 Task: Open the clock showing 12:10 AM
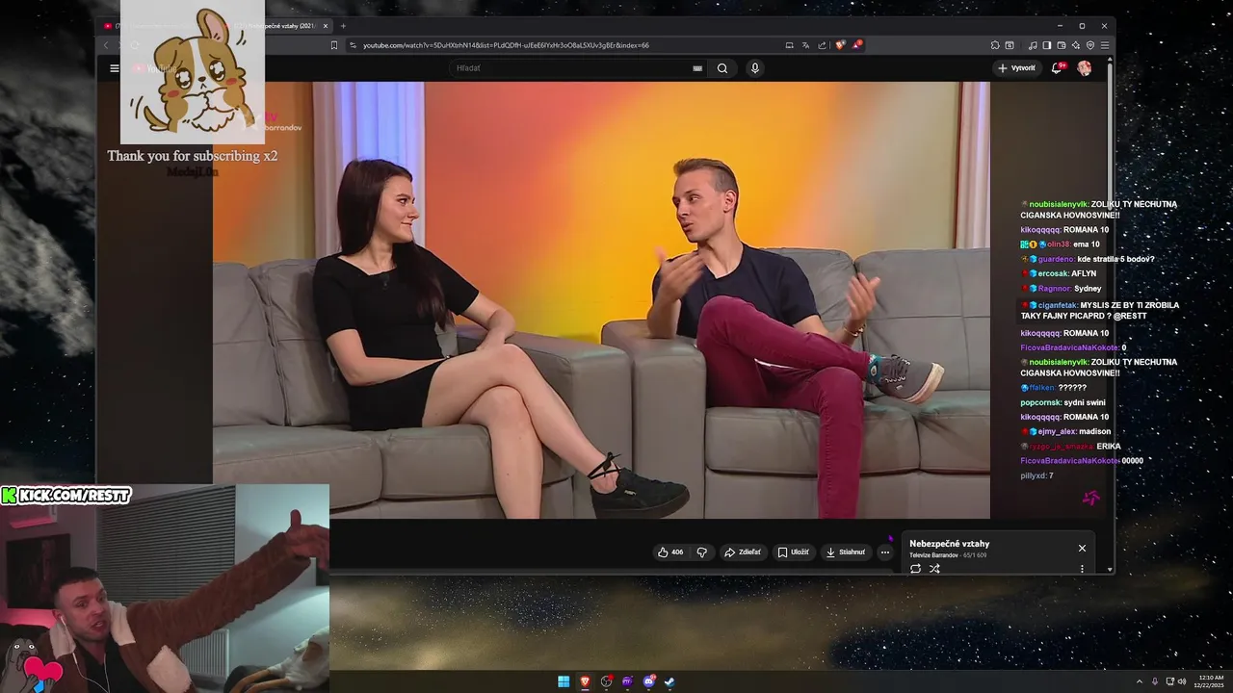1211,681
